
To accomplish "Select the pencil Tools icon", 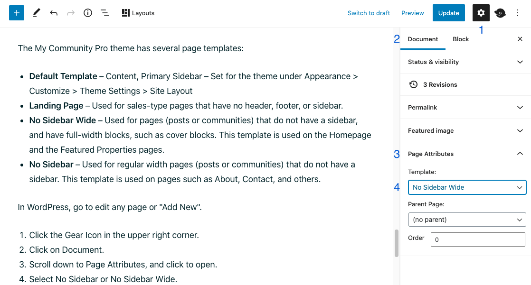I will pos(36,13).
